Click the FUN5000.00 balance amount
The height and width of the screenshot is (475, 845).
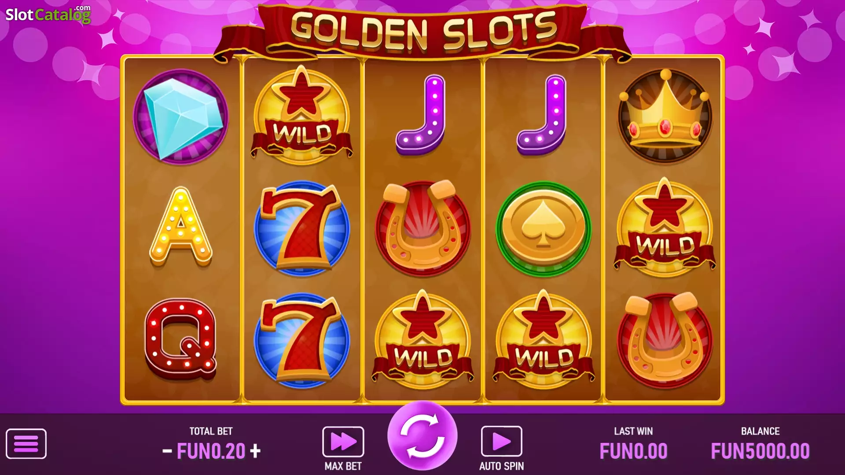click(x=760, y=451)
